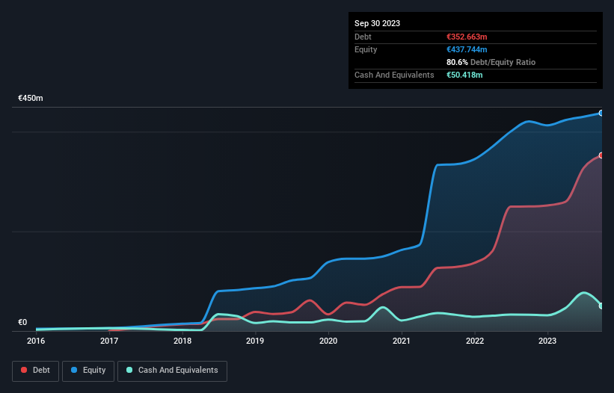Click the blue Equity endpoint marker

pyautogui.click(x=601, y=113)
